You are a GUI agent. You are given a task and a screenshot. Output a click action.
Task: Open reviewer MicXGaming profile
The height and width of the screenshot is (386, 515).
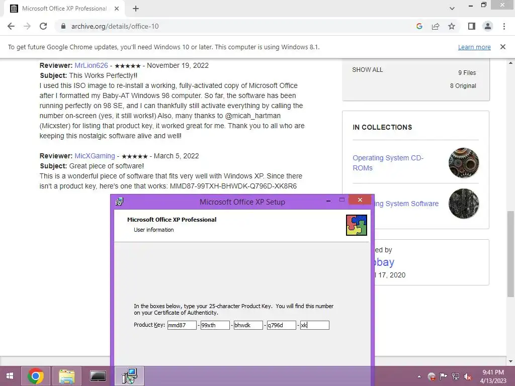tap(95, 156)
